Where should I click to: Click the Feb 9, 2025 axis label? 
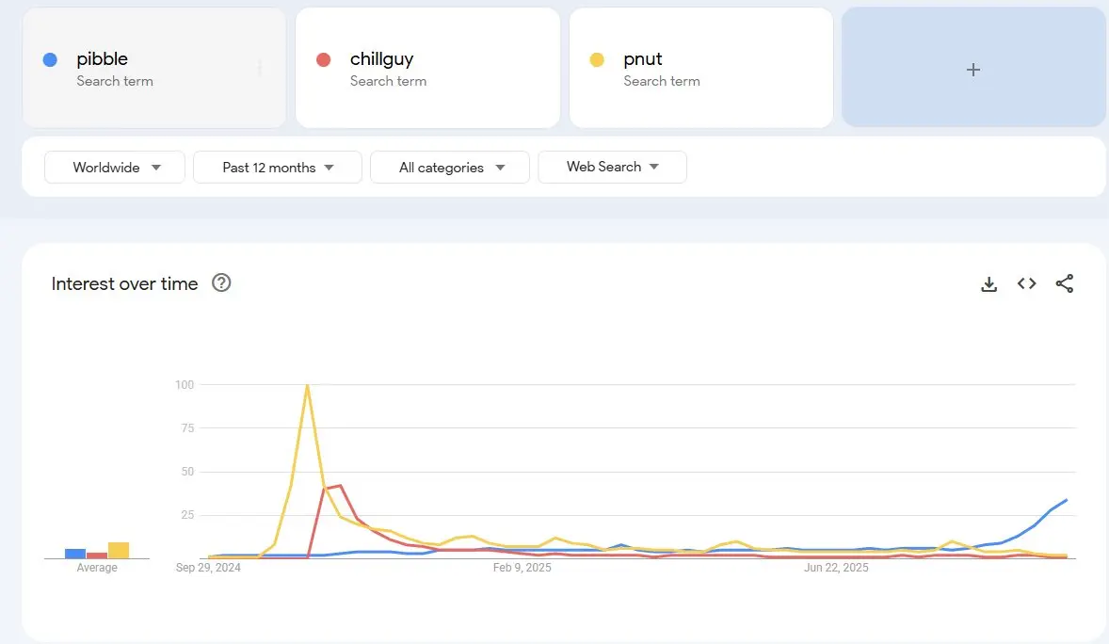click(522, 568)
